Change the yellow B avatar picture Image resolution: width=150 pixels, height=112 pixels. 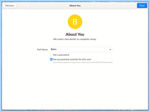[75, 22]
